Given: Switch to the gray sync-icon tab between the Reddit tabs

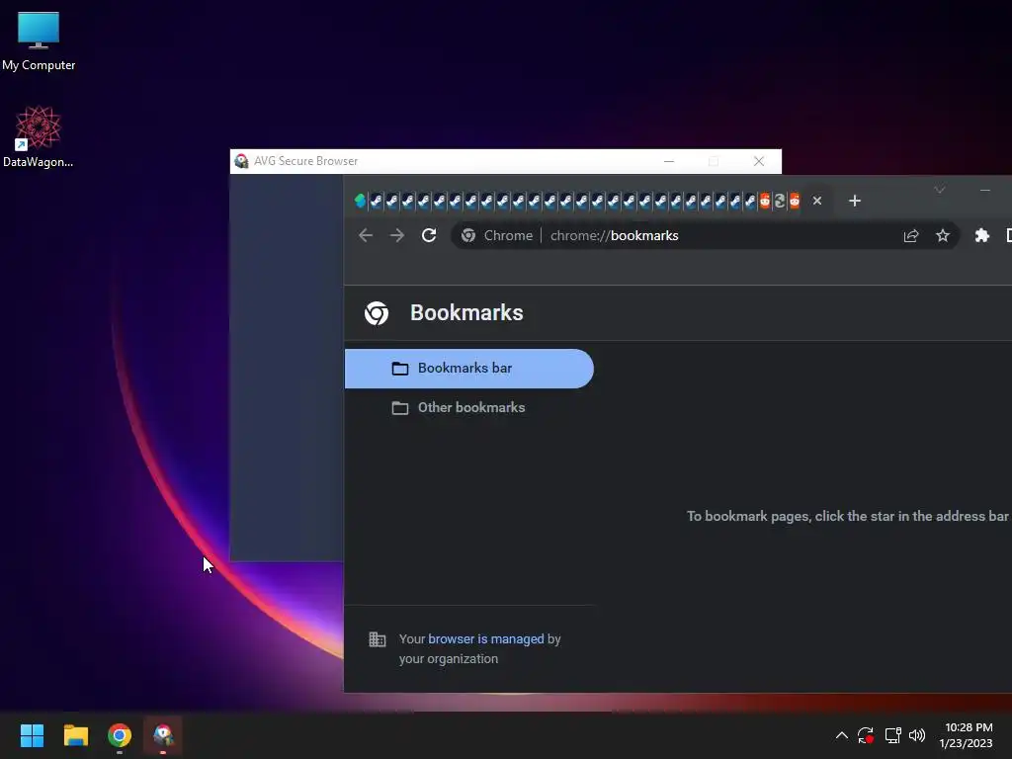Looking at the screenshot, I should click(x=780, y=201).
